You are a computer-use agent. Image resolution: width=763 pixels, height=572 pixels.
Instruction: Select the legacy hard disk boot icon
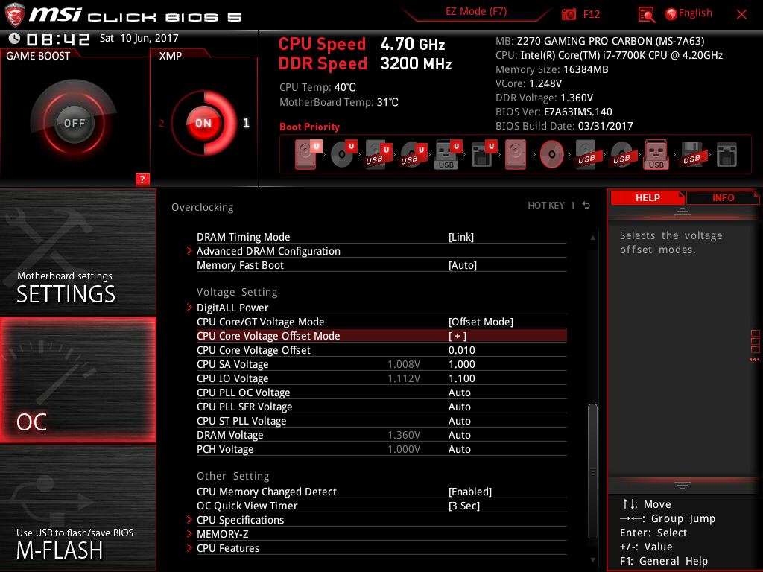click(x=516, y=154)
